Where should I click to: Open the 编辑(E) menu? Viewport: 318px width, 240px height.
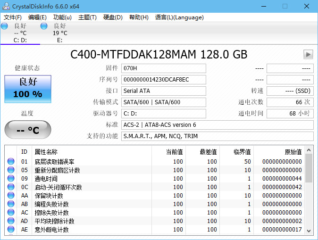click(x=37, y=17)
